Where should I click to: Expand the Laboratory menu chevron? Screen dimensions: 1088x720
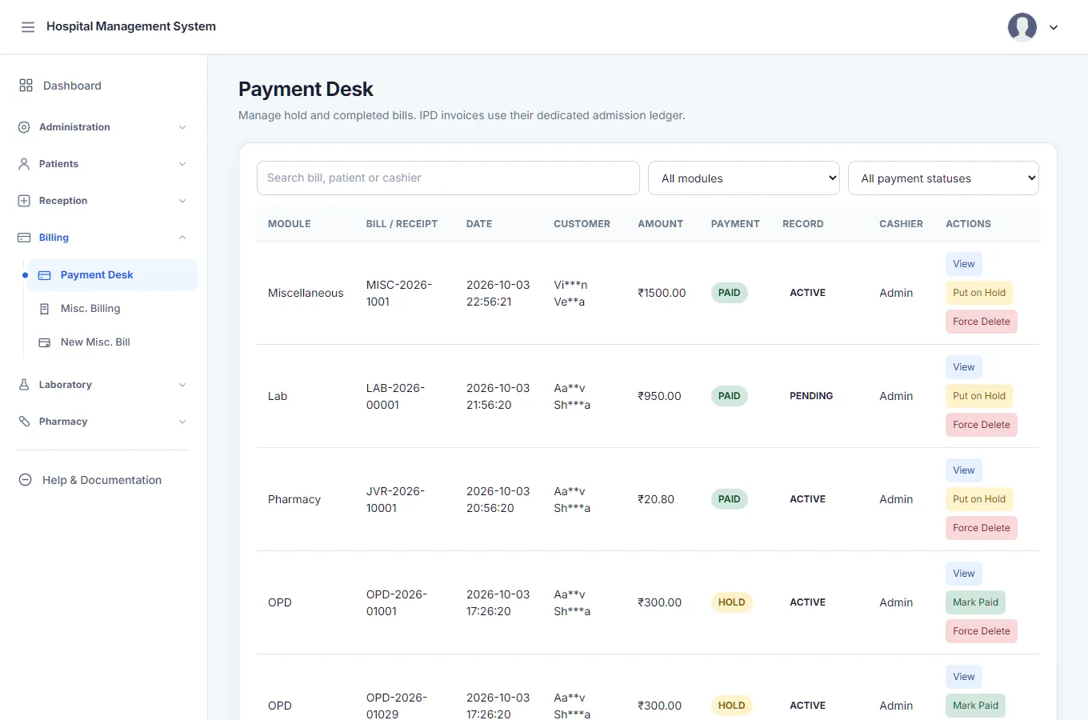(x=182, y=385)
